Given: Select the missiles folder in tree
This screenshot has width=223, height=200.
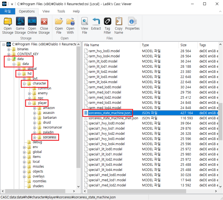Looking at the screenshot, I should pyautogui.click(x=38, y=167).
